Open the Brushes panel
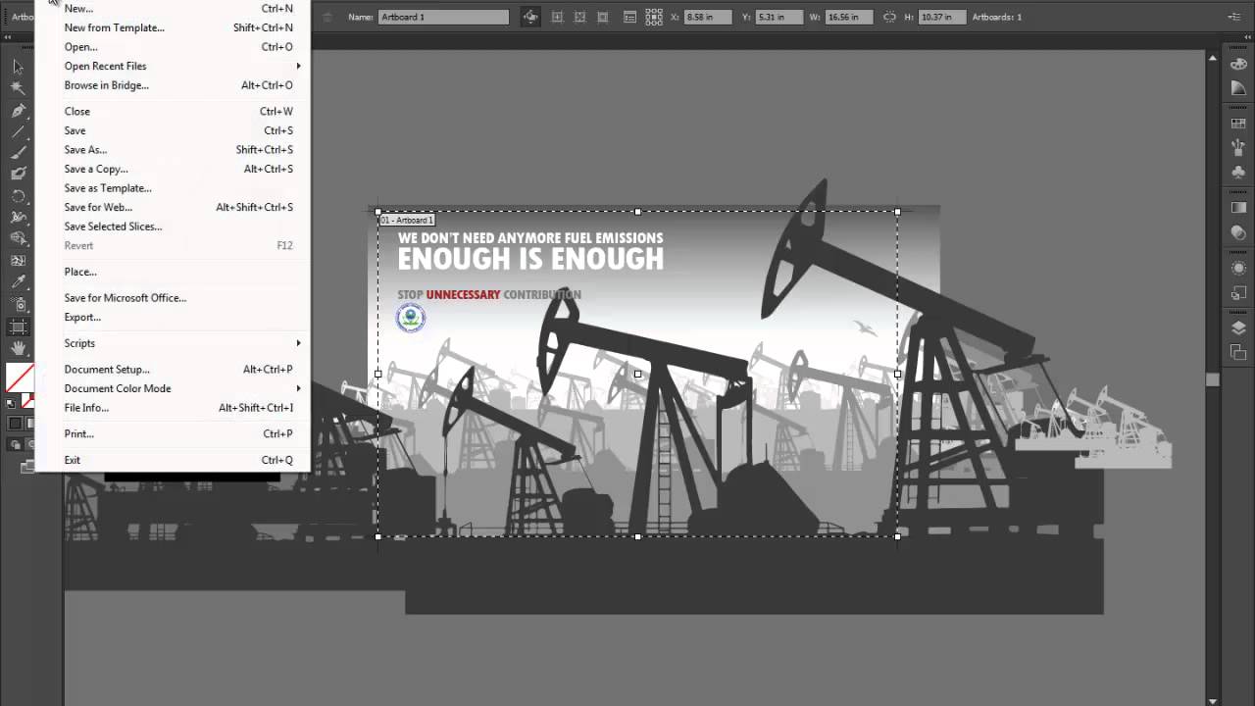 tap(1238, 148)
